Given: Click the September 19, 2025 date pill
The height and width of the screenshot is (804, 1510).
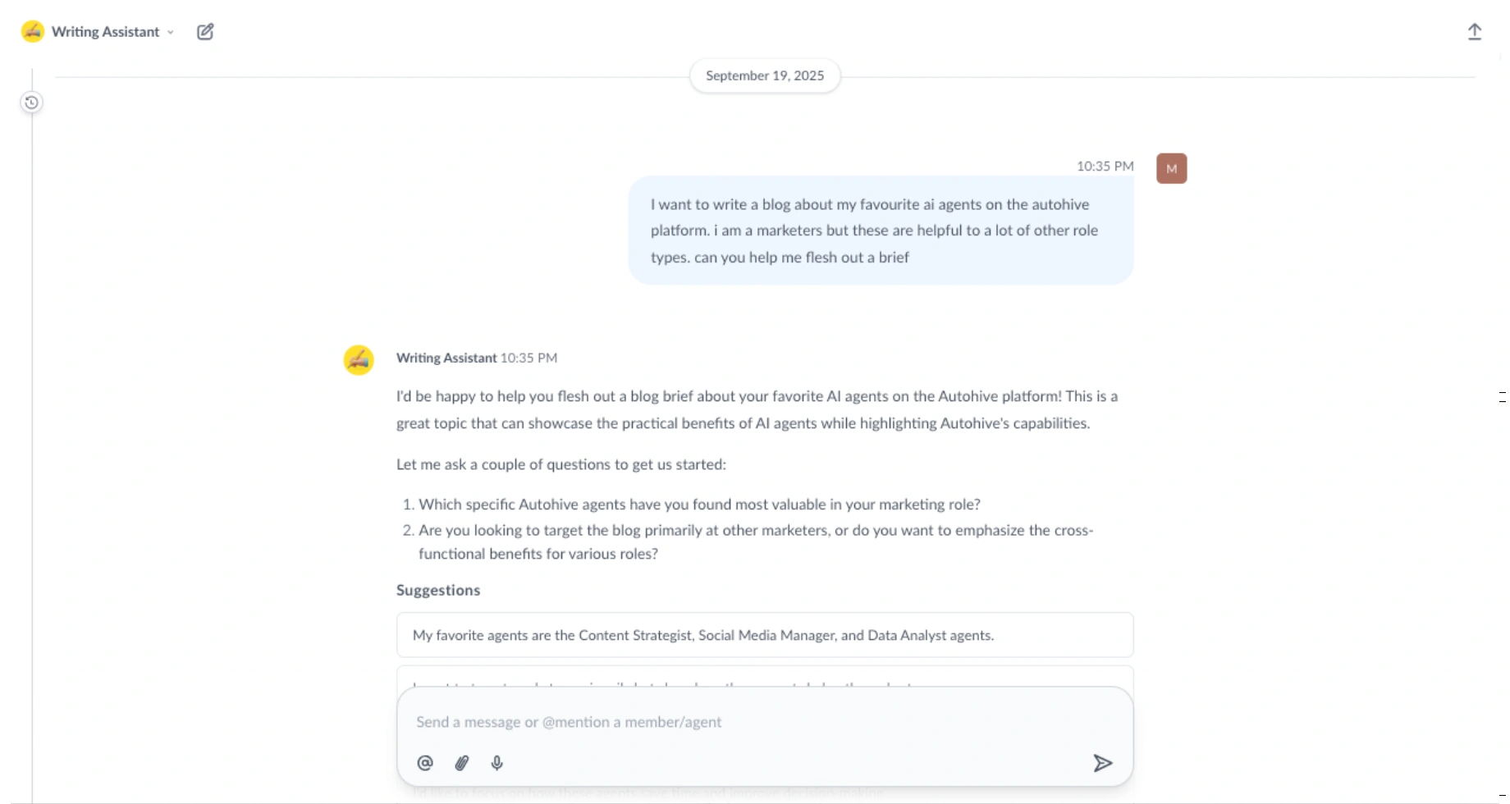Looking at the screenshot, I should [x=764, y=75].
